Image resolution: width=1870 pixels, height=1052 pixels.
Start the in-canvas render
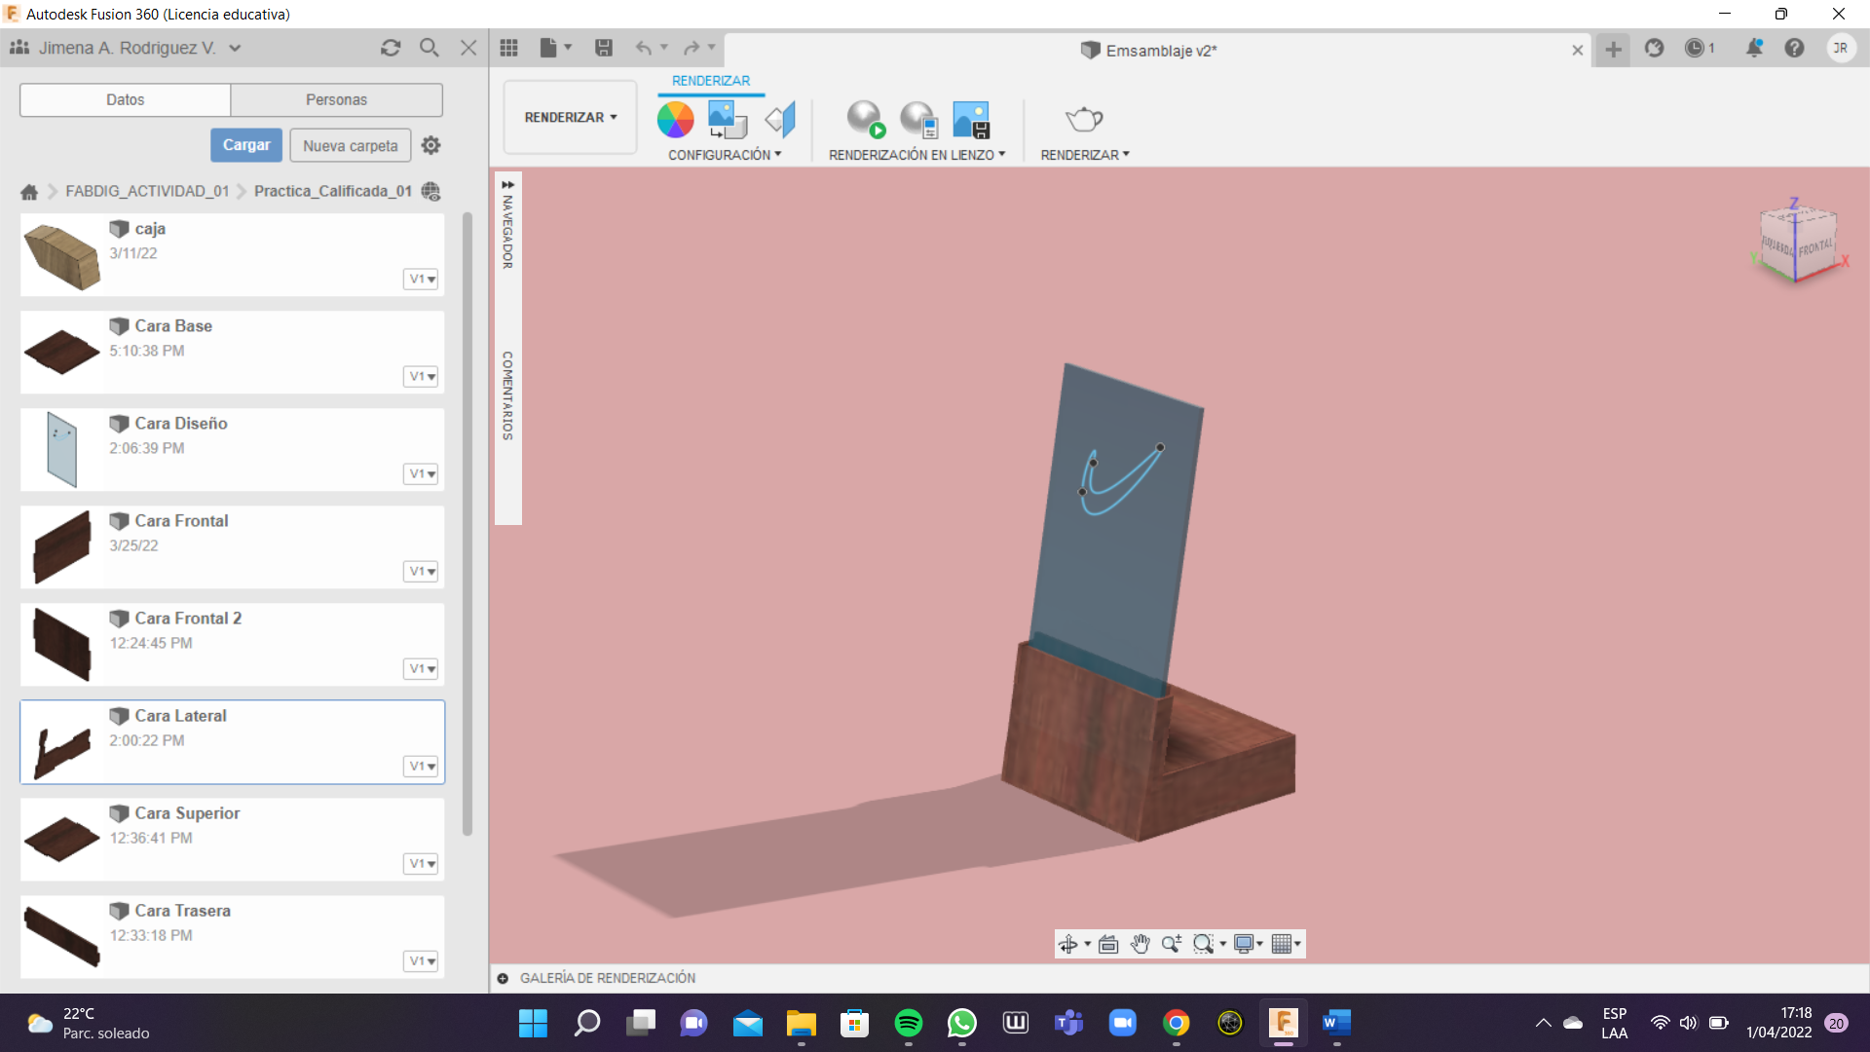point(865,120)
